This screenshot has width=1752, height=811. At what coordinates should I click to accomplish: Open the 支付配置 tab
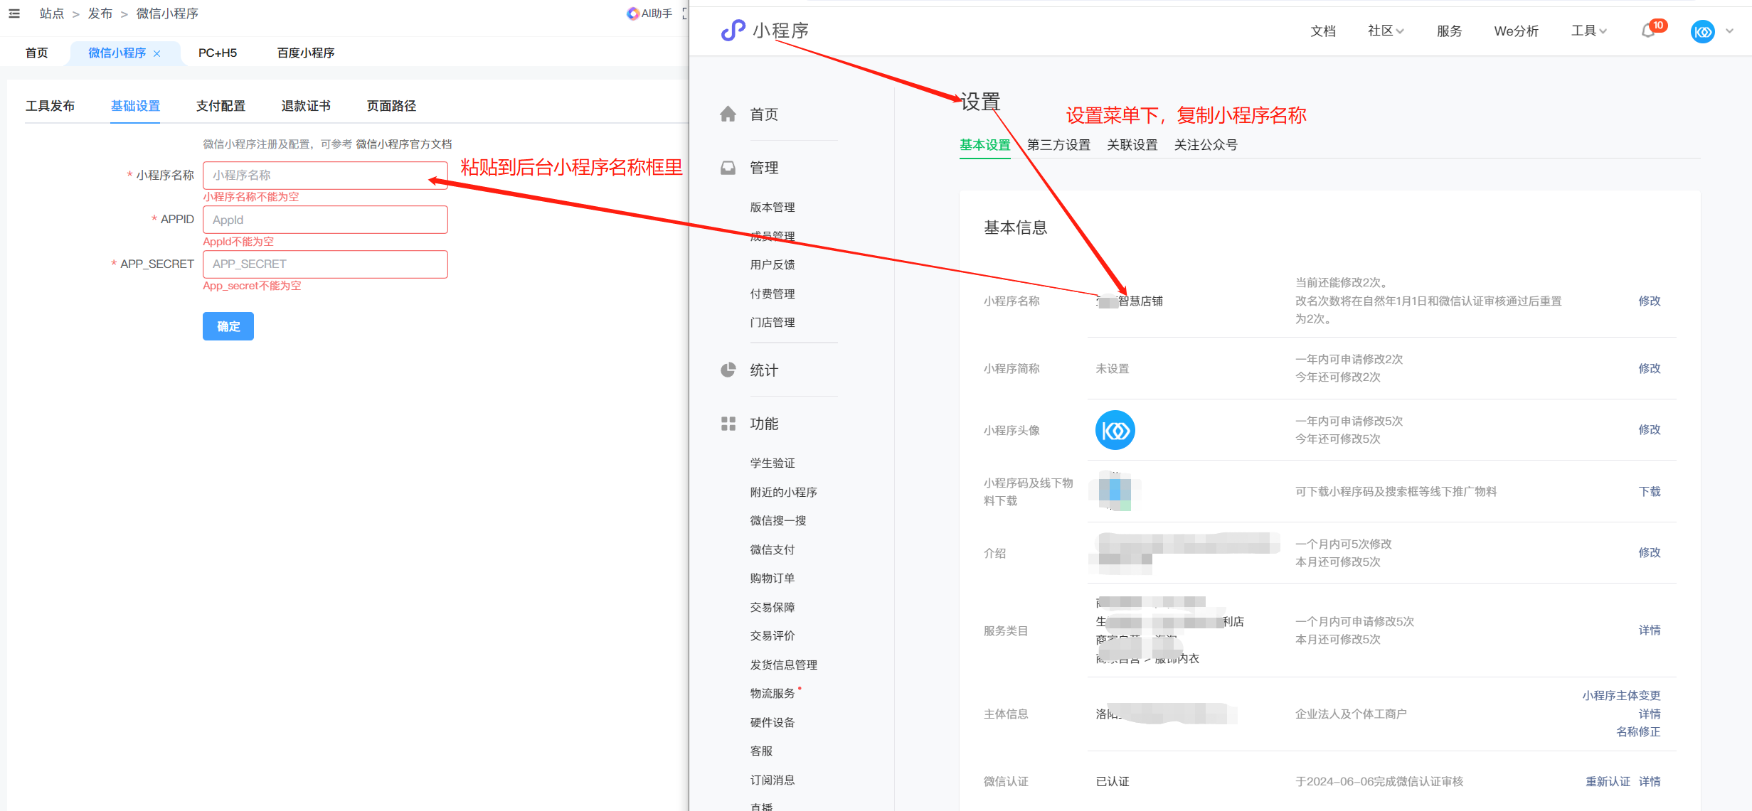click(221, 106)
